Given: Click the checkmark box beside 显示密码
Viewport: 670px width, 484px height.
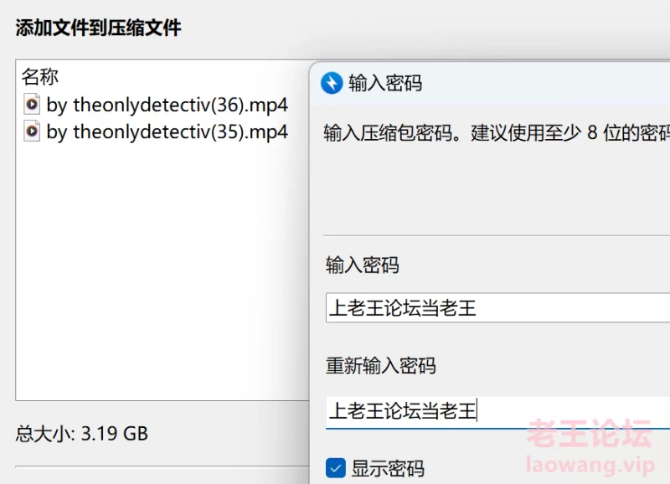Looking at the screenshot, I should pyautogui.click(x=336, y=468).
